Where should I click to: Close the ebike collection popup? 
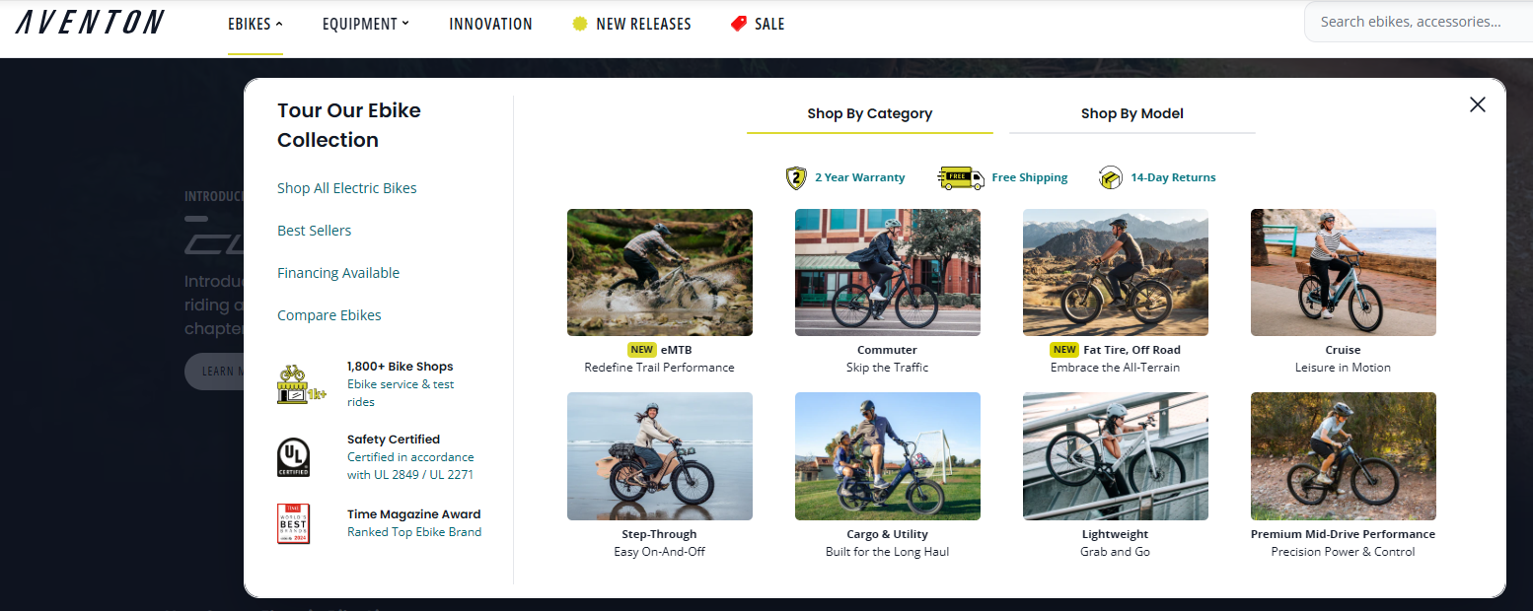(x=1477, y=104)
